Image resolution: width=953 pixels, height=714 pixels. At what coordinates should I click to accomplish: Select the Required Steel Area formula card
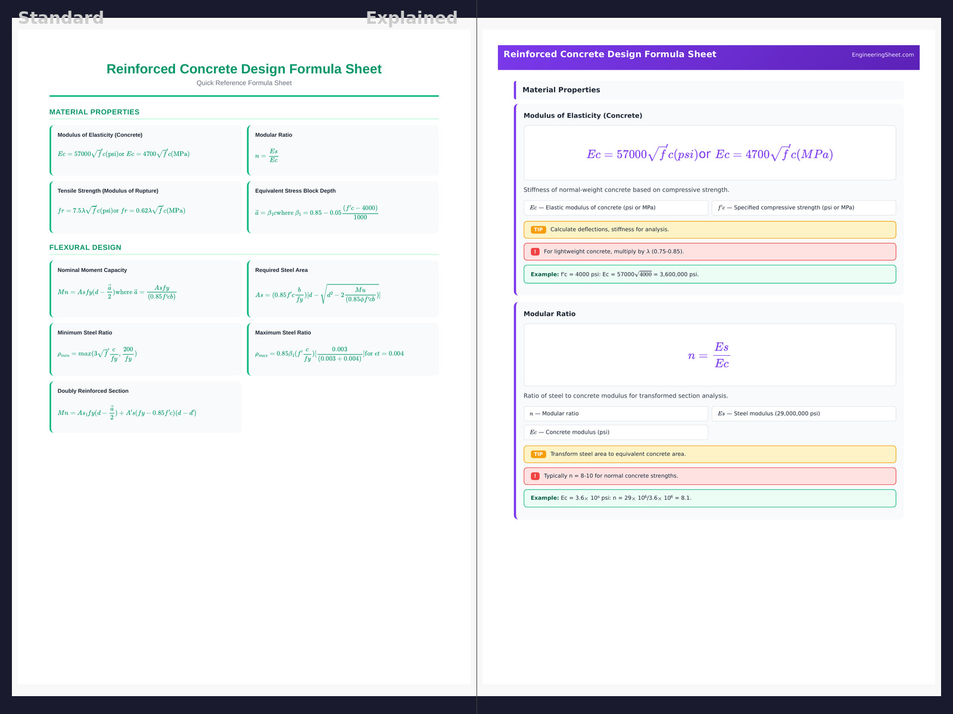pos(343,289)
